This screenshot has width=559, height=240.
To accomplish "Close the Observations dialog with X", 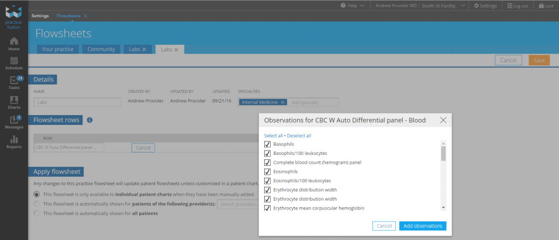I will (443, 120).
